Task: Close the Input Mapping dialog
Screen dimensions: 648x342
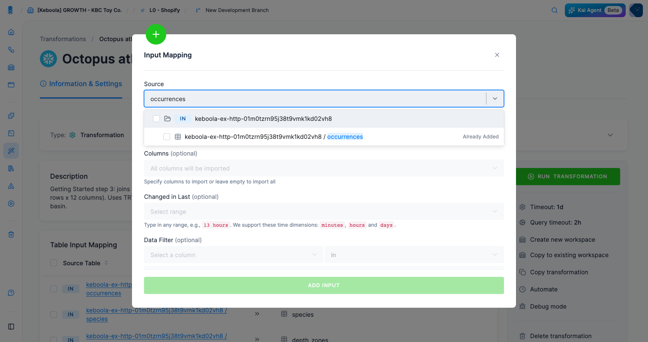Action: [x=497, y=55]
